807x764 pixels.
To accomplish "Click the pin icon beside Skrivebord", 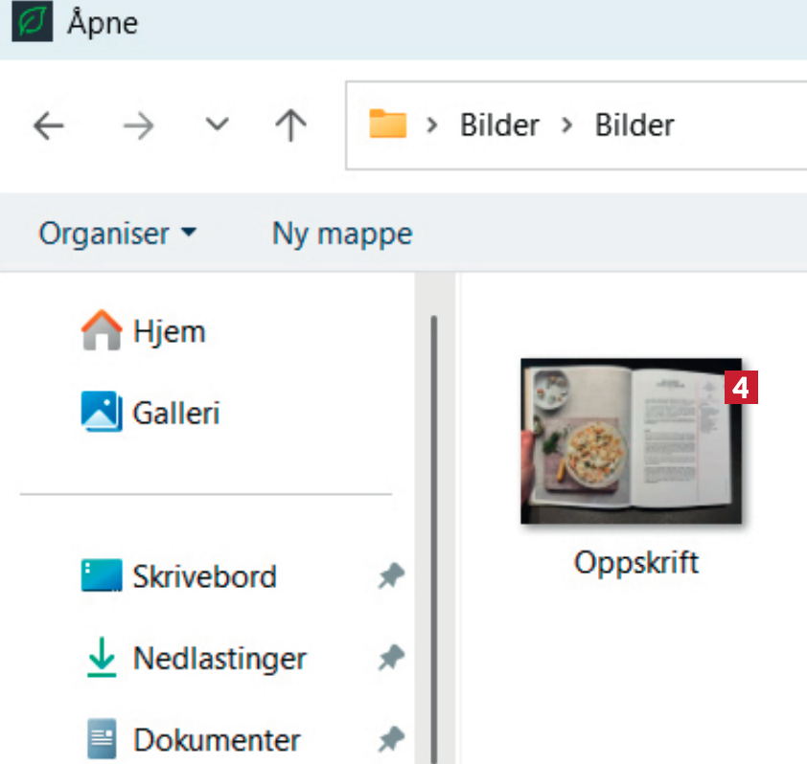I will tap(390, 576).
